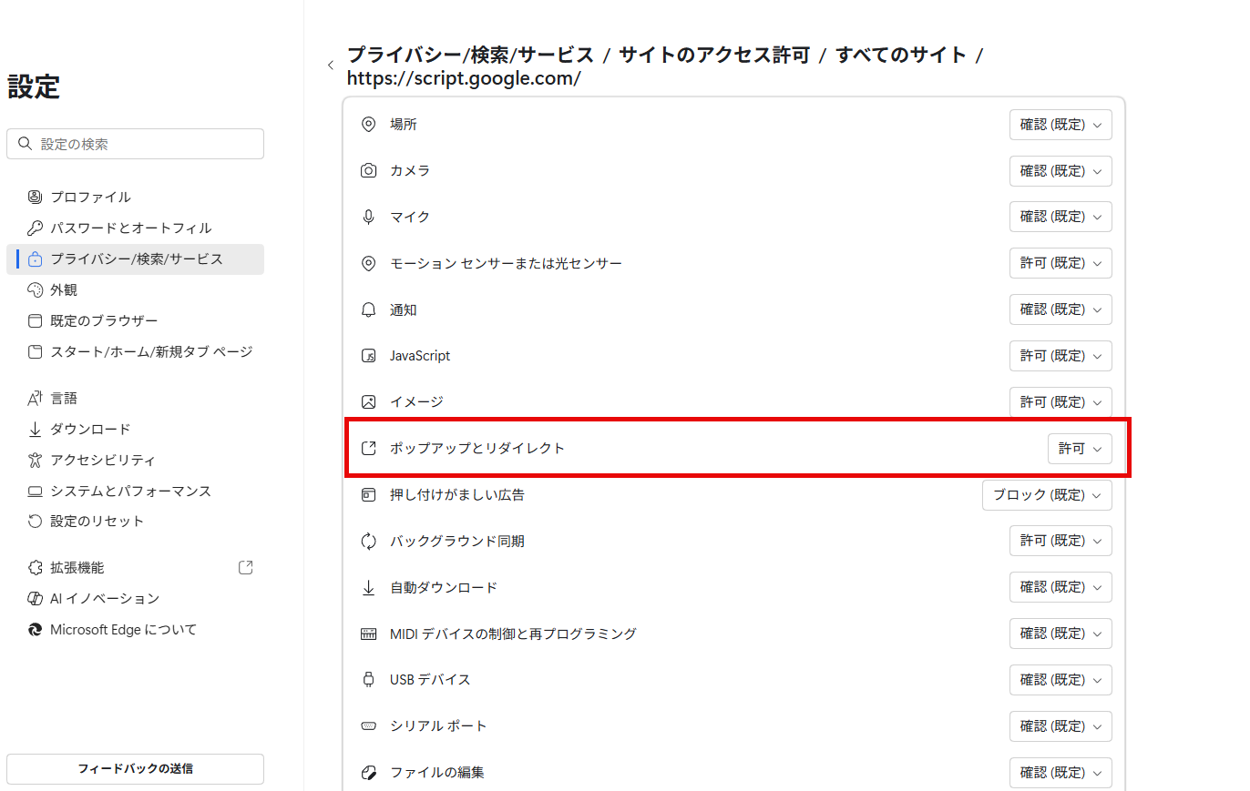This screenshot has height=791, width=1250.
Task: Select 既定のブラウザー in sidebar
Action: 104,321
